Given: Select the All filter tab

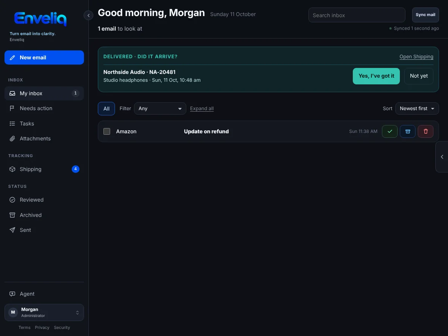Looking at the screenshot, I should tap(106, 109).
